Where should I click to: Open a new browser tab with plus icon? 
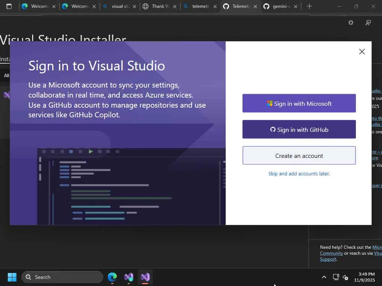coord(309,6)
